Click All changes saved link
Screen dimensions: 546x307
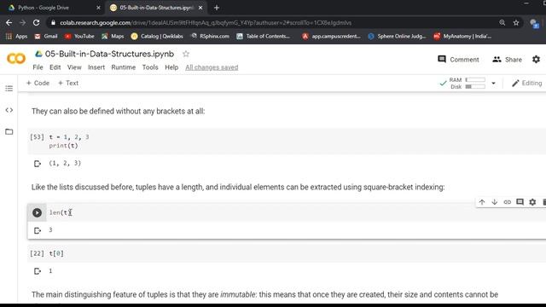point(212,67)
